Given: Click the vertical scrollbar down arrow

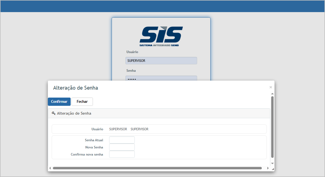Looking at the screenshot, I should pos(272,163).
